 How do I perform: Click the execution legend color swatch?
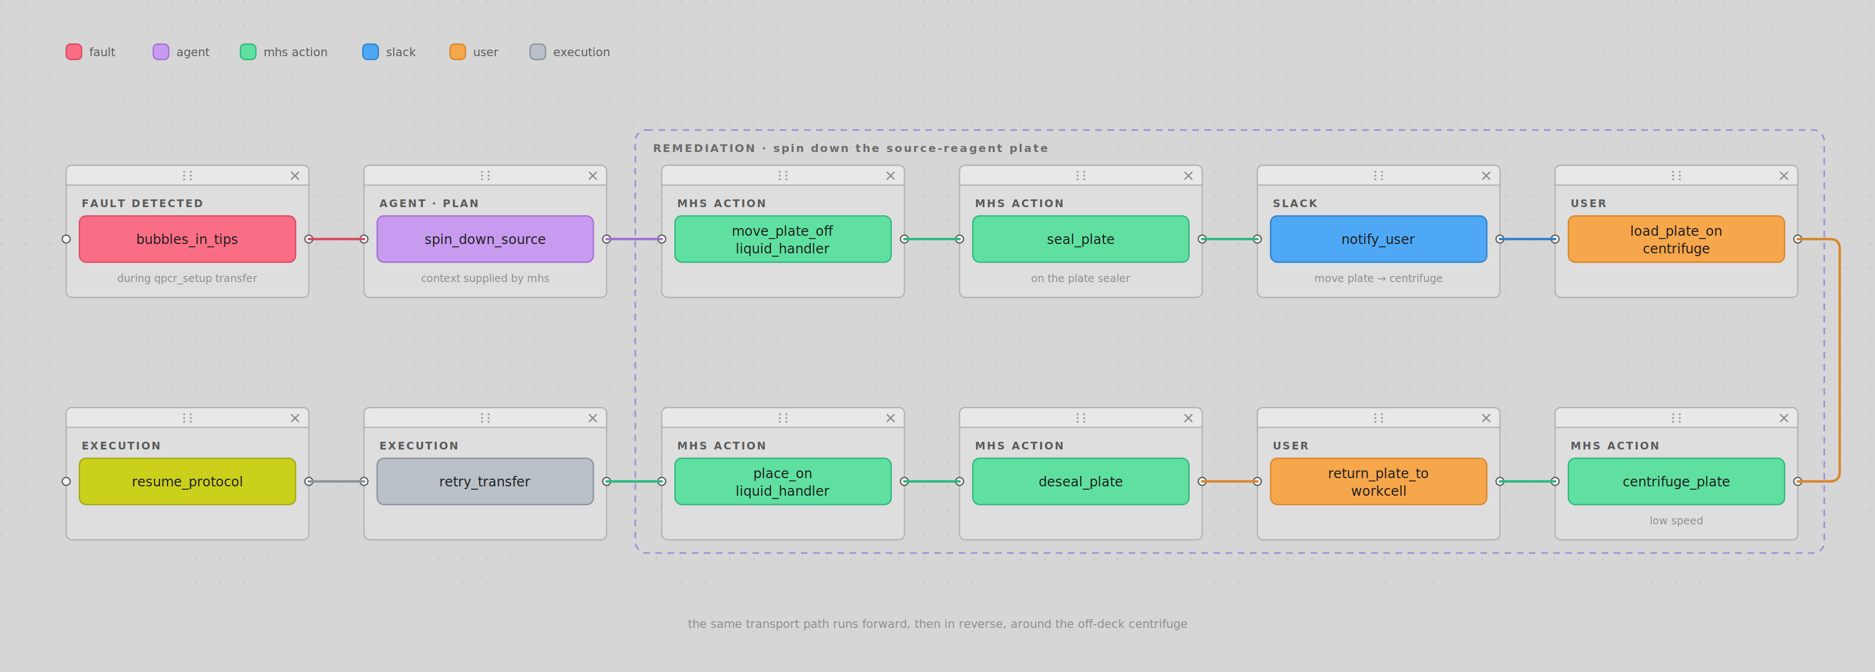click(x=538, y=52)
